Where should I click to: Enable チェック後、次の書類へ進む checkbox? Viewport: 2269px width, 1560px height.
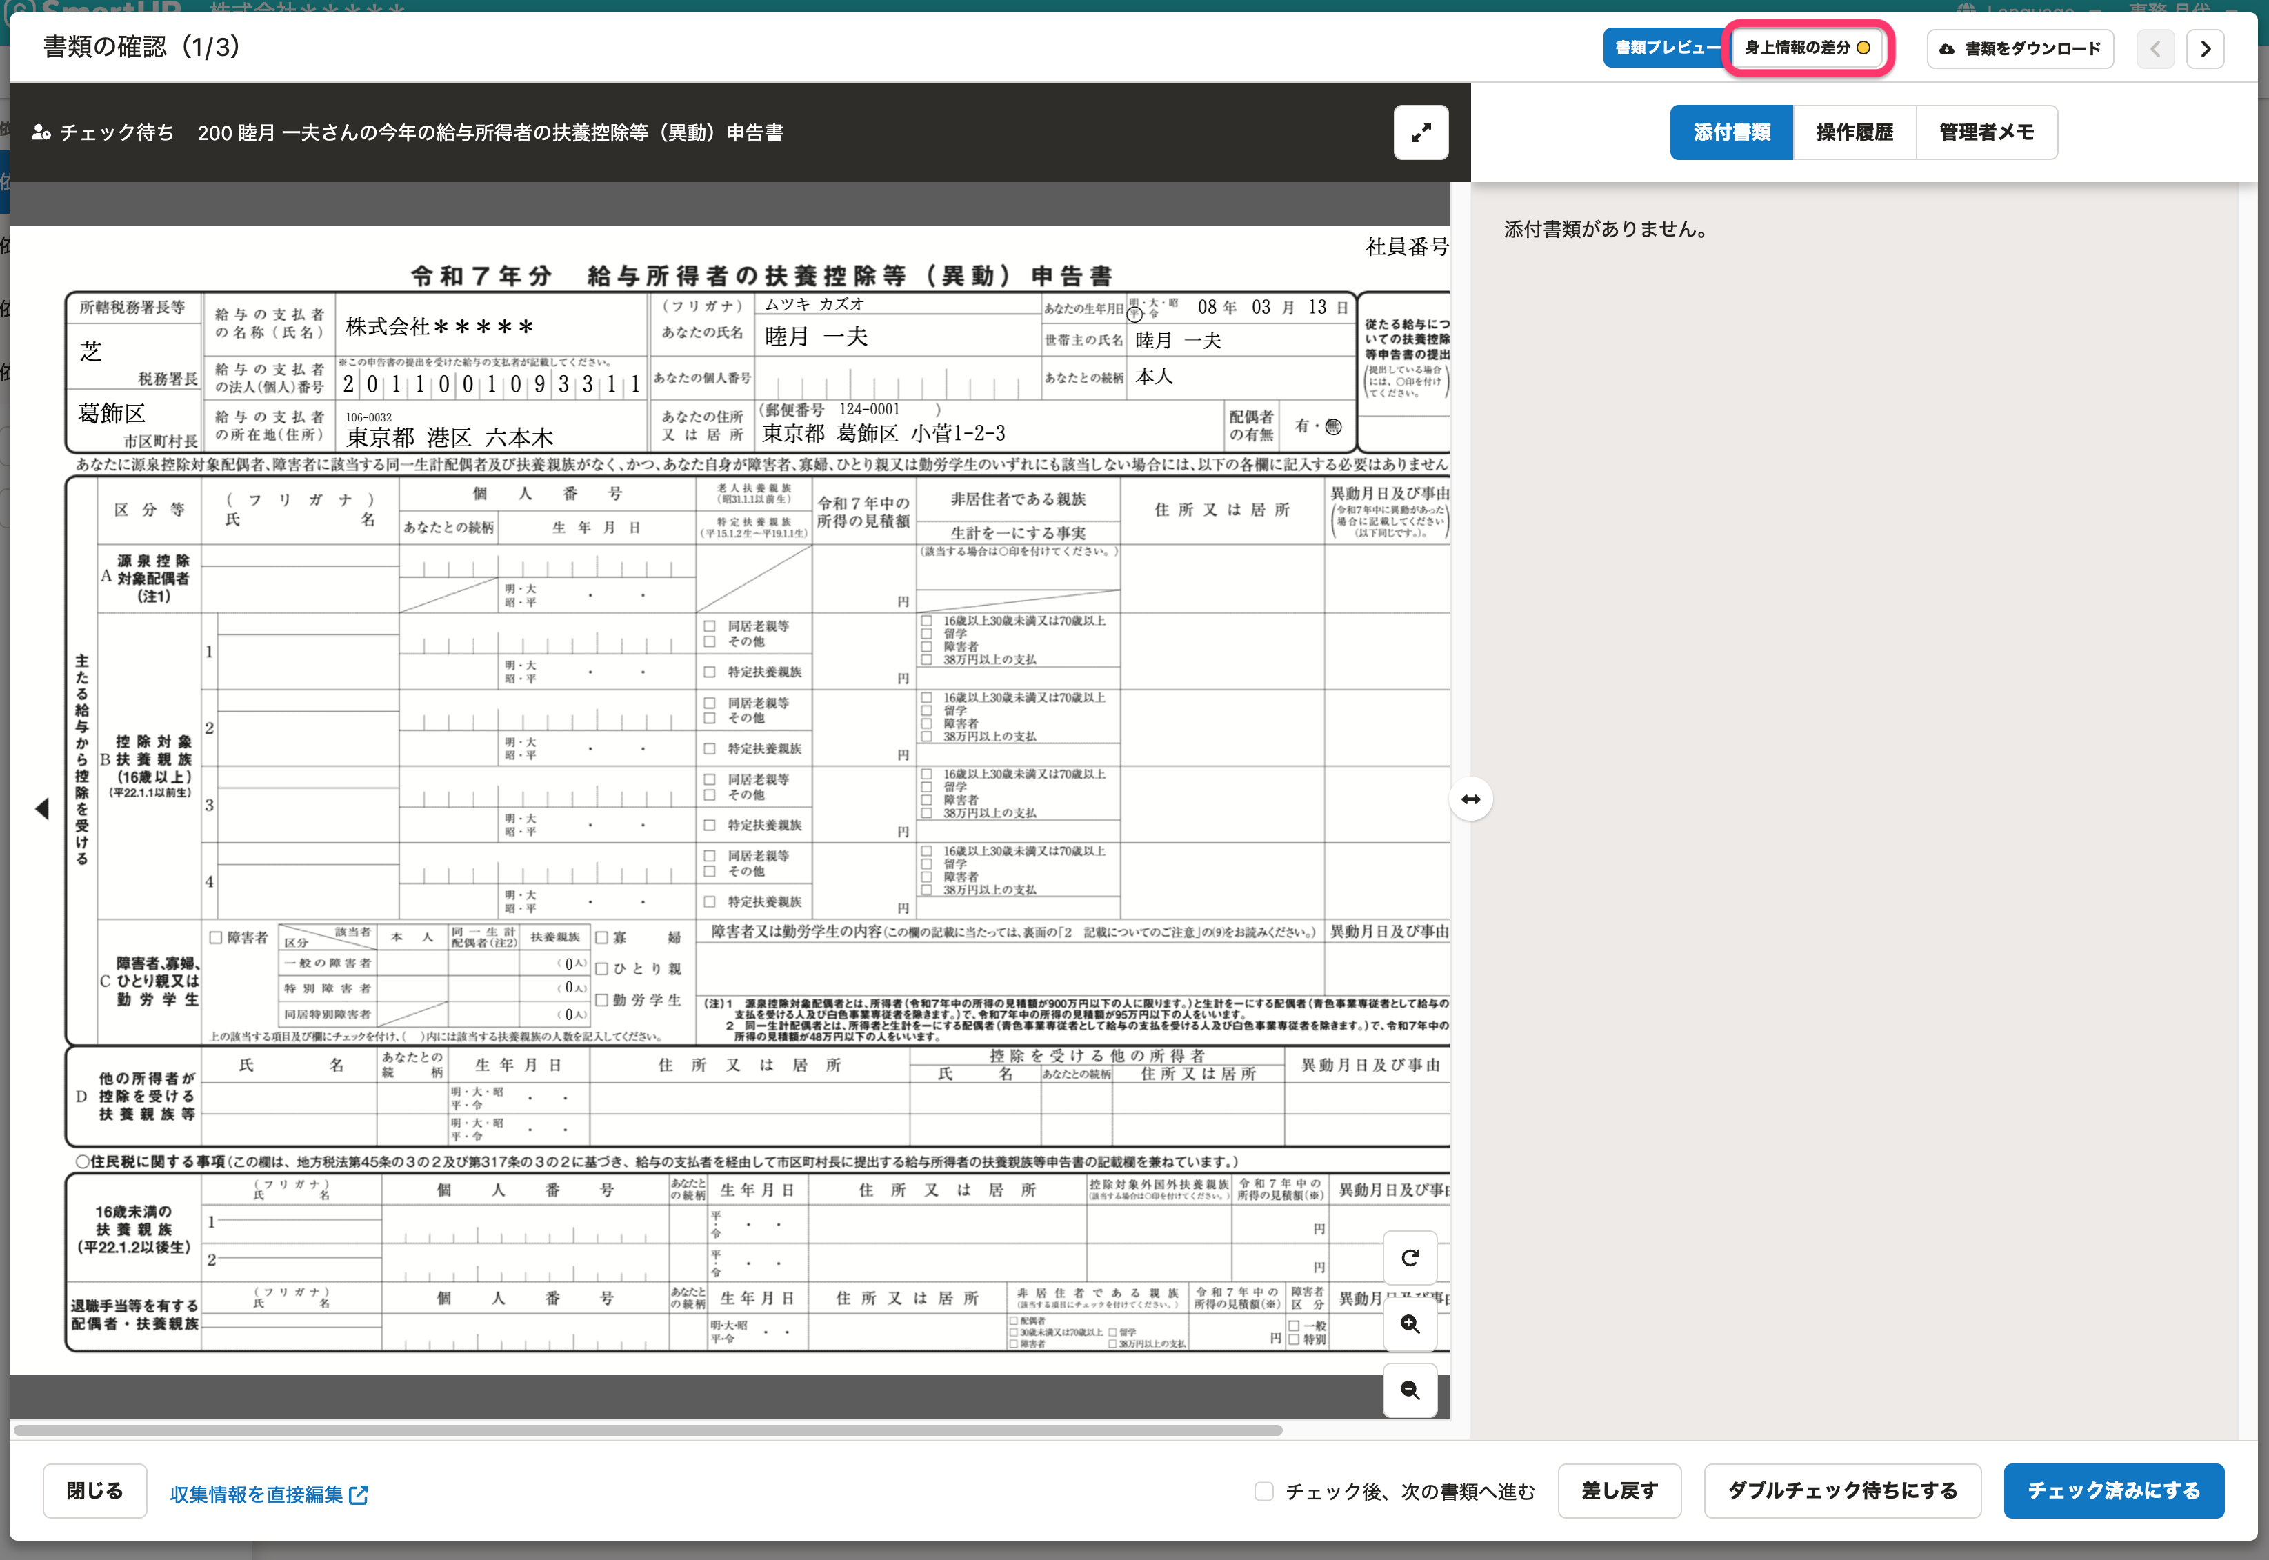[1263, 1492]
